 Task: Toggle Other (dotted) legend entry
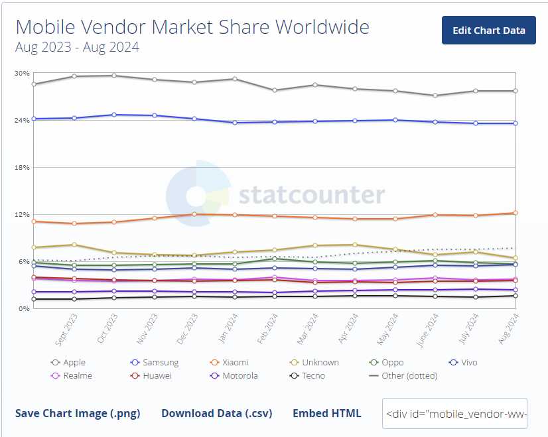point(403,376)
